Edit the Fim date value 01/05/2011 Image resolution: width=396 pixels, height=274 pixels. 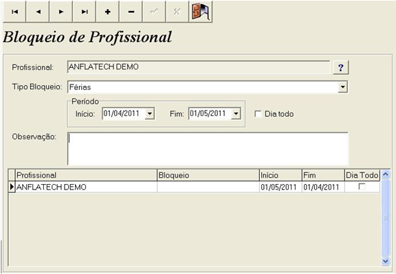pyautogui.click(x=208, y=113)
